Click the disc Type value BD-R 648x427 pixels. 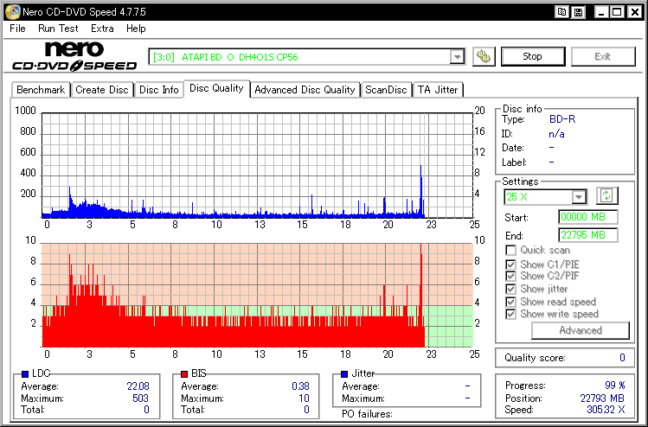(x=562, y=119)
